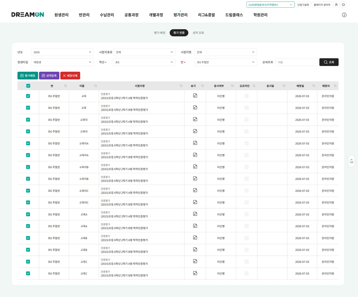Click the black 조회 search button
358x297 pixels.
click(x=329, y=62)
